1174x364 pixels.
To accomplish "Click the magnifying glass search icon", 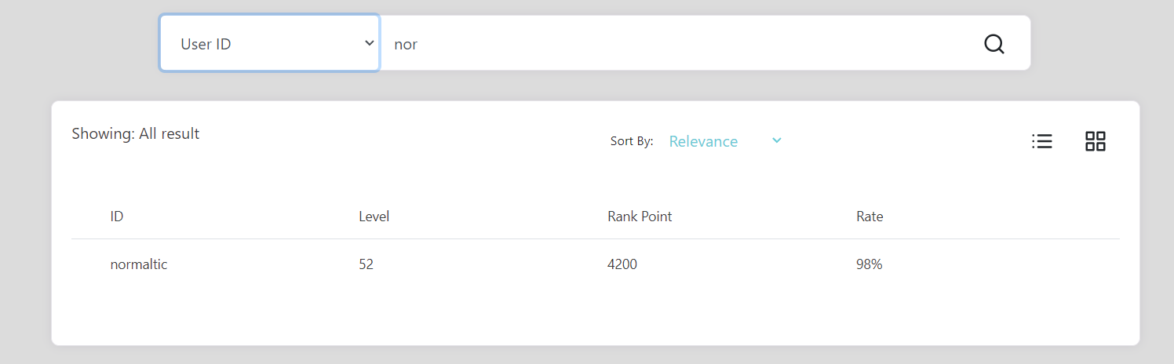I will click(994, 44).
